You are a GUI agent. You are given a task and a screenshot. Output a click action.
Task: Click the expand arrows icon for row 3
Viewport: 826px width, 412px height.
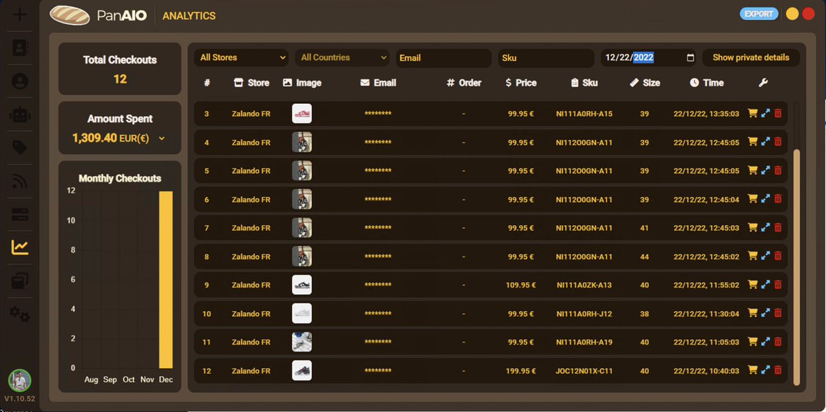(765, 113)
